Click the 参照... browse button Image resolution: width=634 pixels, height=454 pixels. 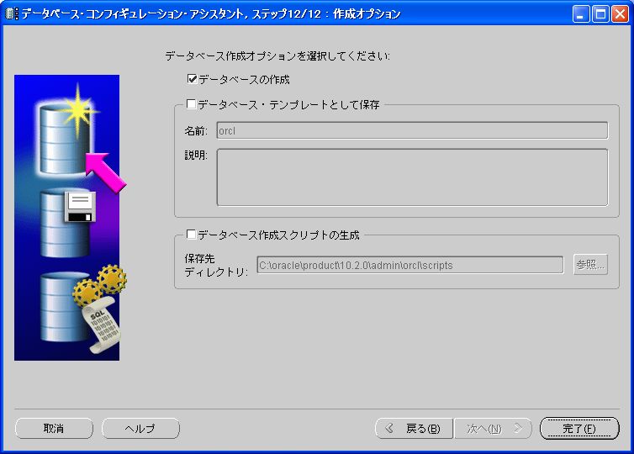coord(590,265)
